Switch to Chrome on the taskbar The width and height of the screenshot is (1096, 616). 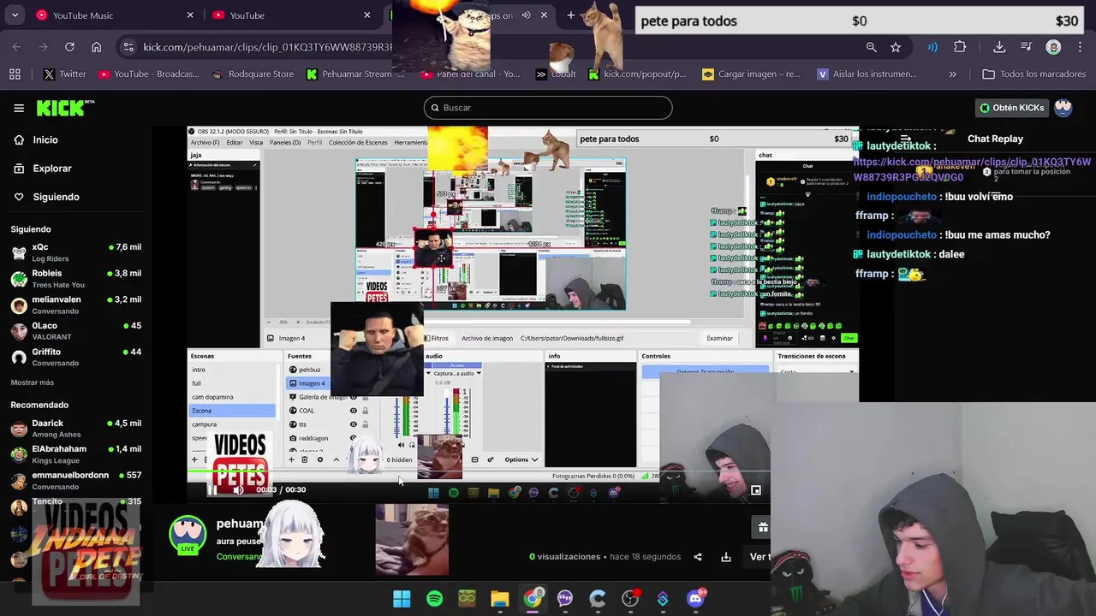click(x=533, y=599)
